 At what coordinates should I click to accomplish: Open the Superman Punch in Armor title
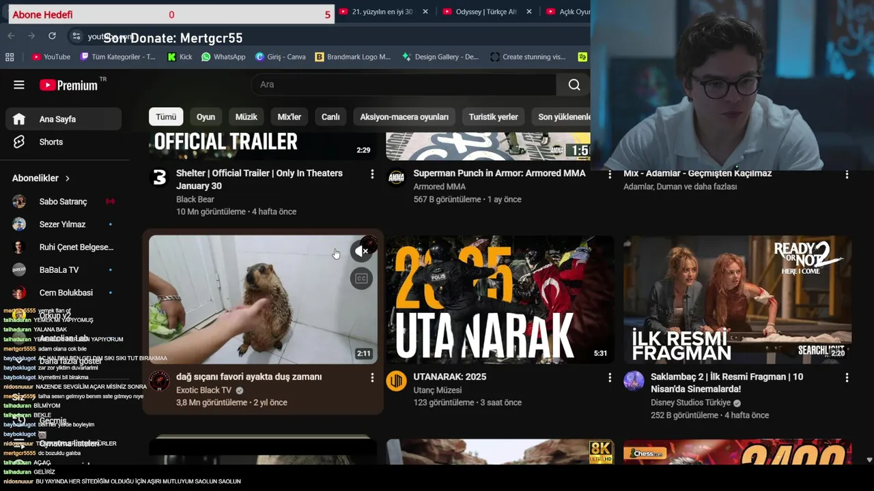point(499,173)
